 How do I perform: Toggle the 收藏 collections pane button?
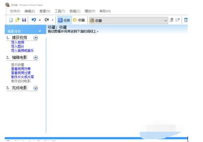click(x=79, y=20)
